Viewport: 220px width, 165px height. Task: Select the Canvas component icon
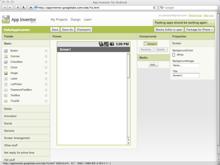6,56
